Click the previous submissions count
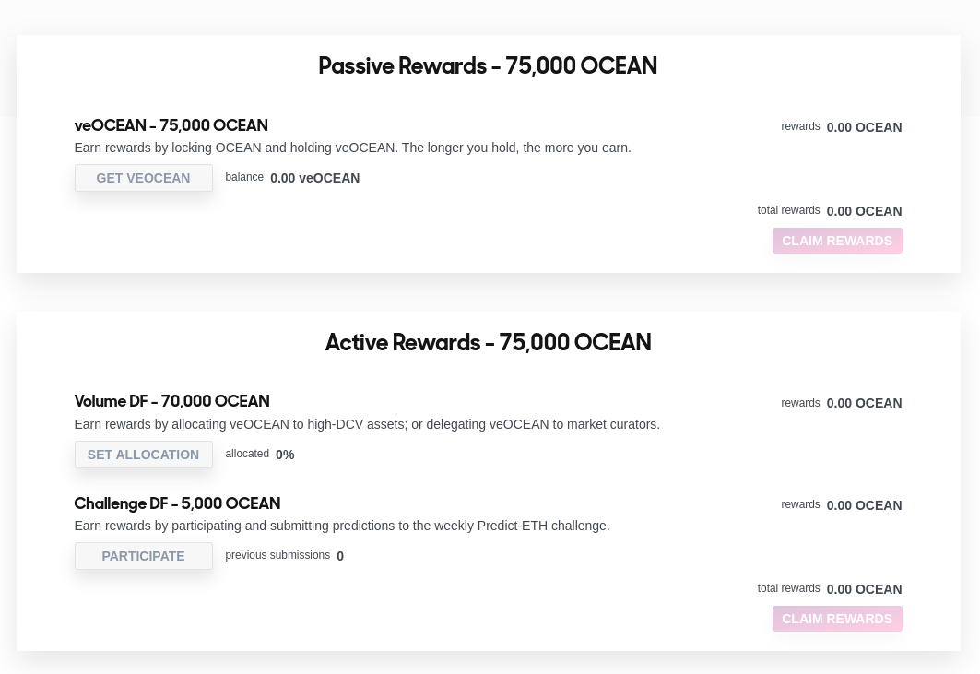The width and height of the screenshot is (980, 674). click(340, 556)
